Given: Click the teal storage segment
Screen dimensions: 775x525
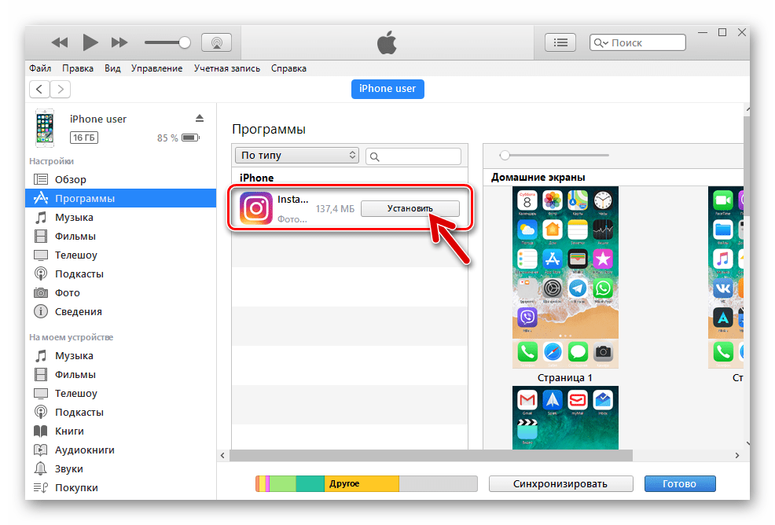Looking at the screenshot, I should pyautogui.click(x=310, y=483).
